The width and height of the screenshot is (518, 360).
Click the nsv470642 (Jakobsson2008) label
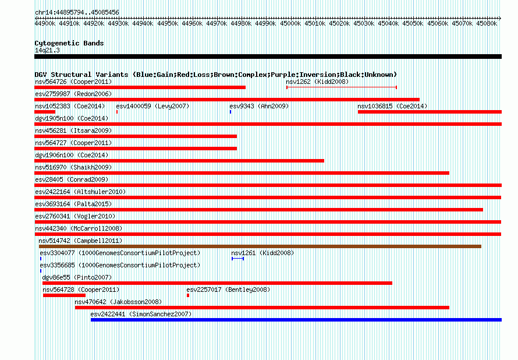pyautogui.click(x=118, y=302)
